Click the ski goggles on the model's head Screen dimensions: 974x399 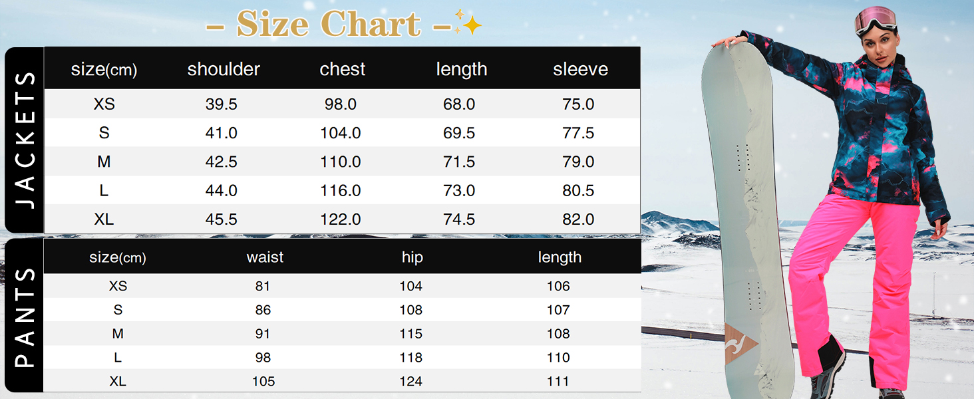[x=874, y=20]
